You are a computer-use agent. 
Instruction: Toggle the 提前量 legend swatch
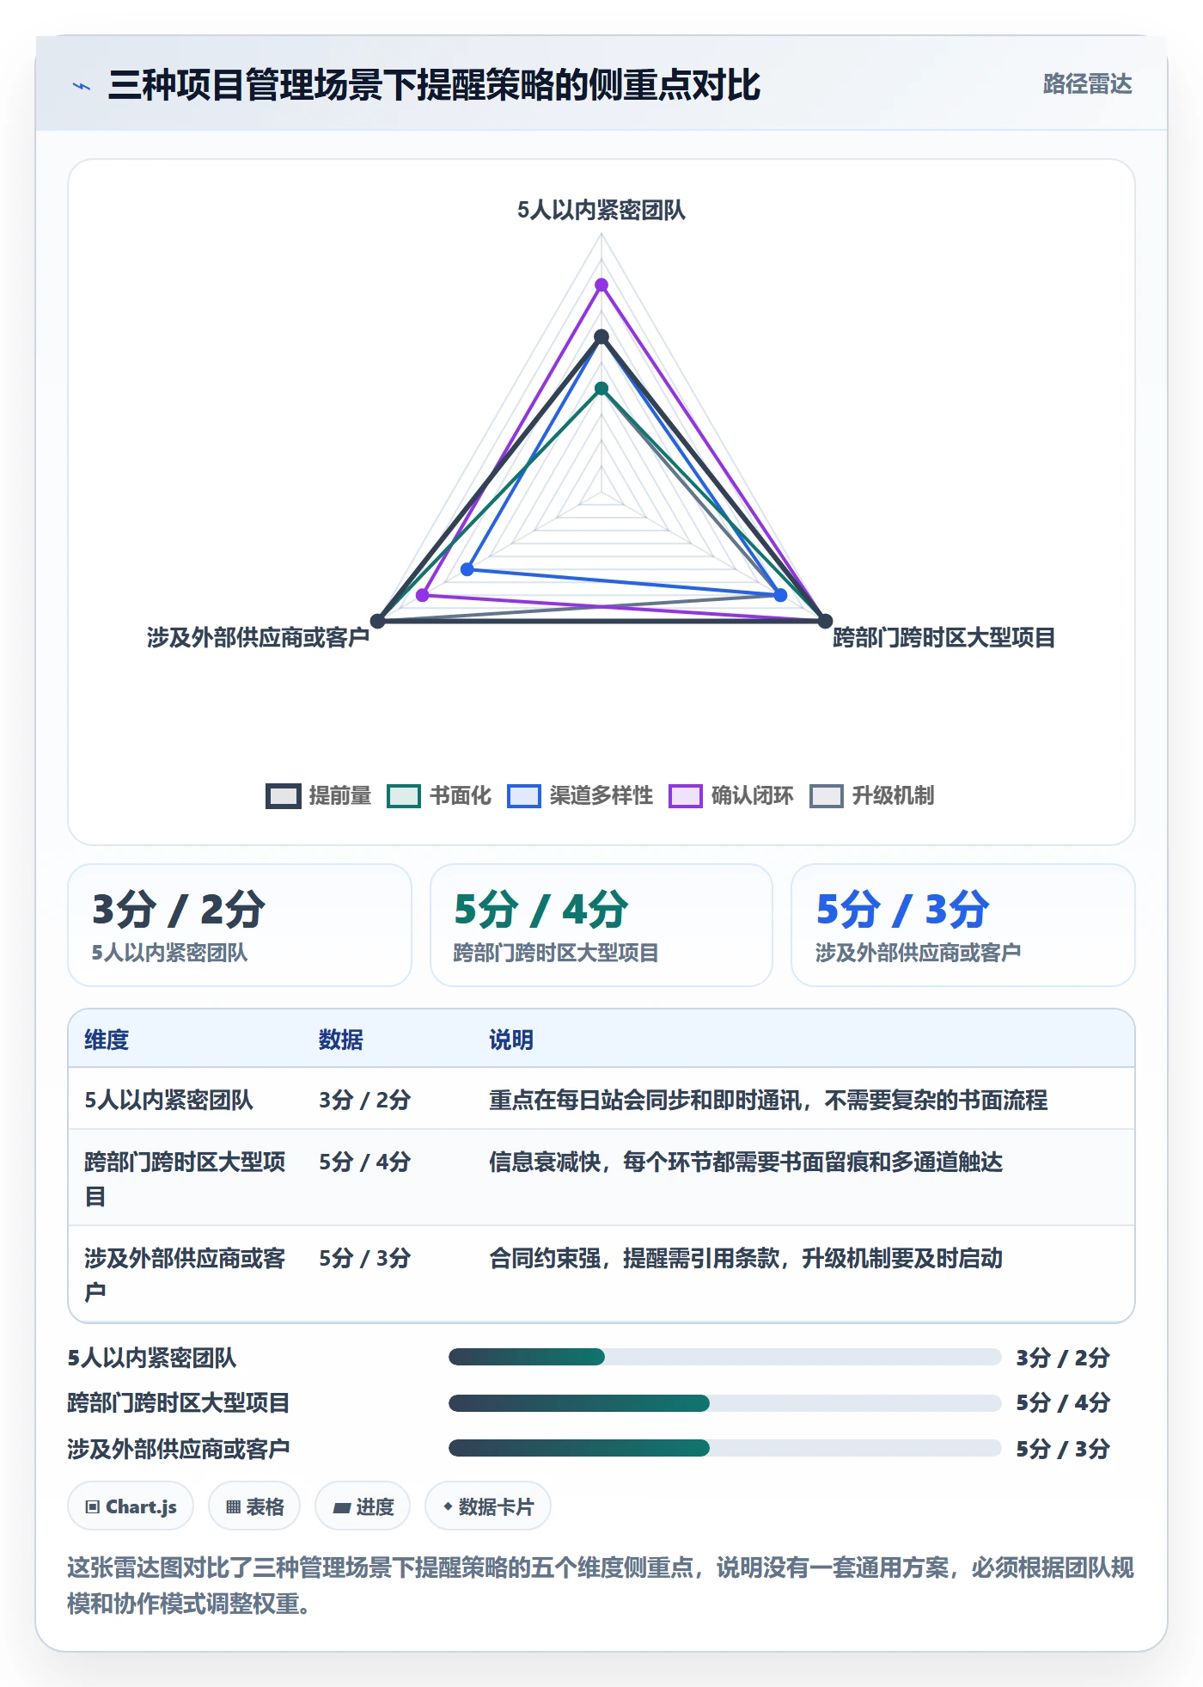(283, 795)
